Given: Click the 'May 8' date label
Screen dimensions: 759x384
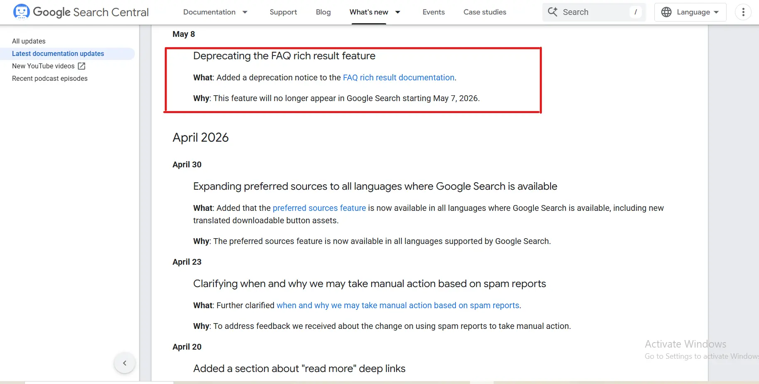Looking at the screenshot, I should pos(184,34).
